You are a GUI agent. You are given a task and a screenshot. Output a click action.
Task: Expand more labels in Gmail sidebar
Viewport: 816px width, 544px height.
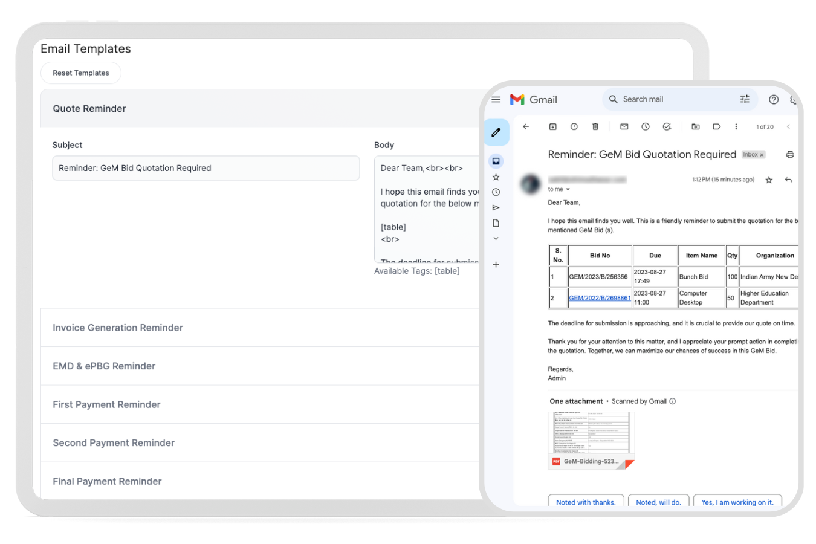(496, 239)
